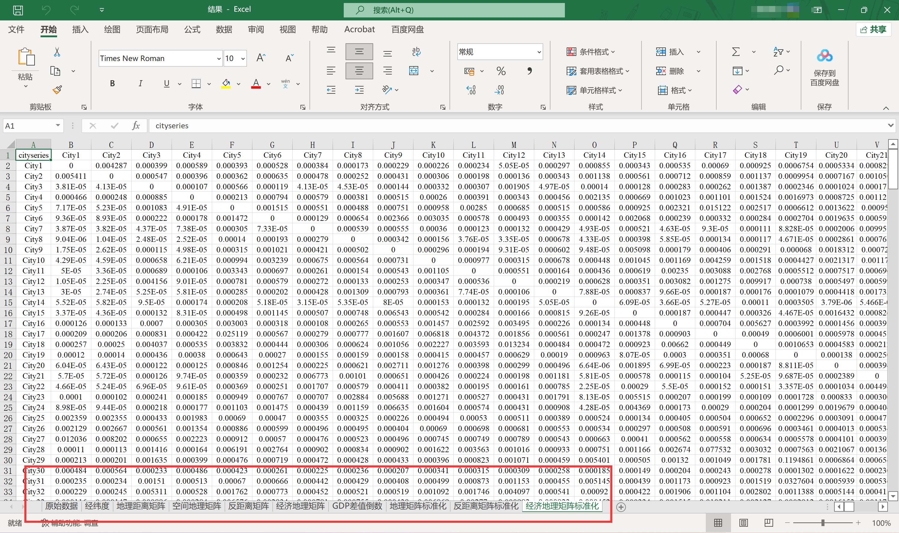Expand the formula bar chevron
899x533 pixels.
pos(890,125)
